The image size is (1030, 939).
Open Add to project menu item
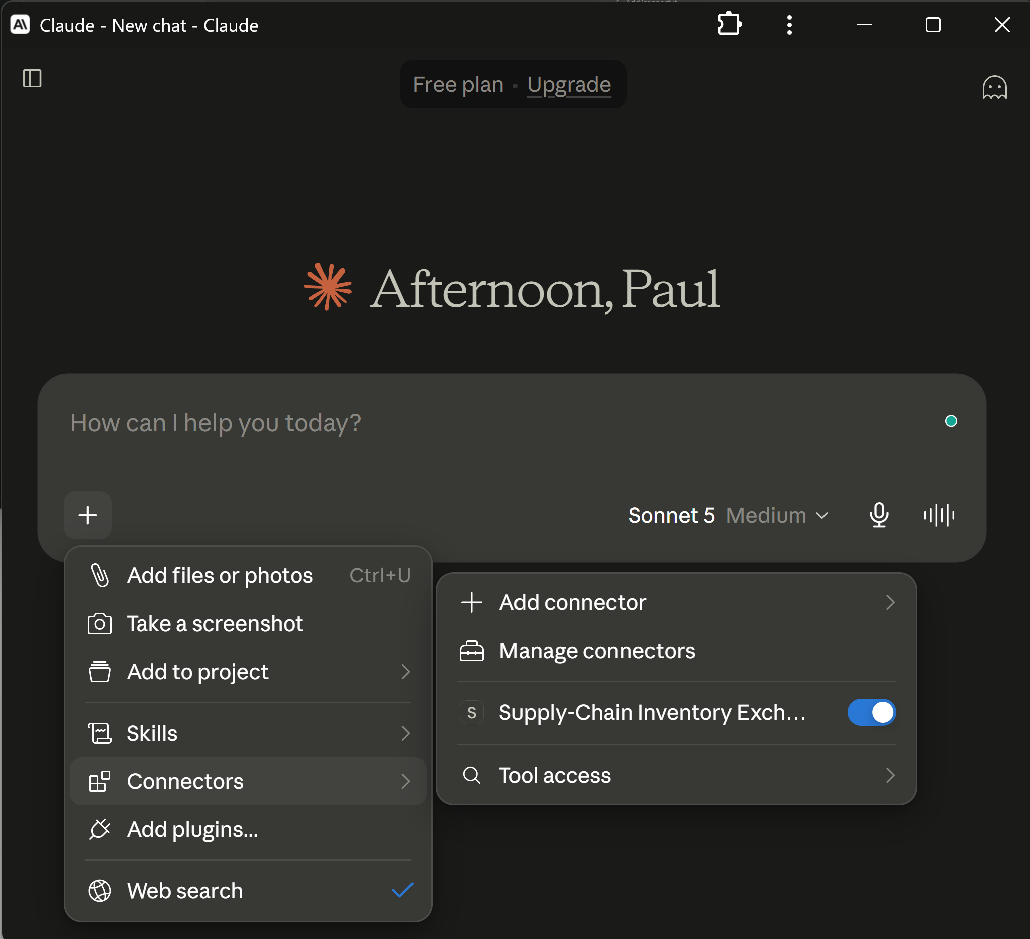pos(248,672)
